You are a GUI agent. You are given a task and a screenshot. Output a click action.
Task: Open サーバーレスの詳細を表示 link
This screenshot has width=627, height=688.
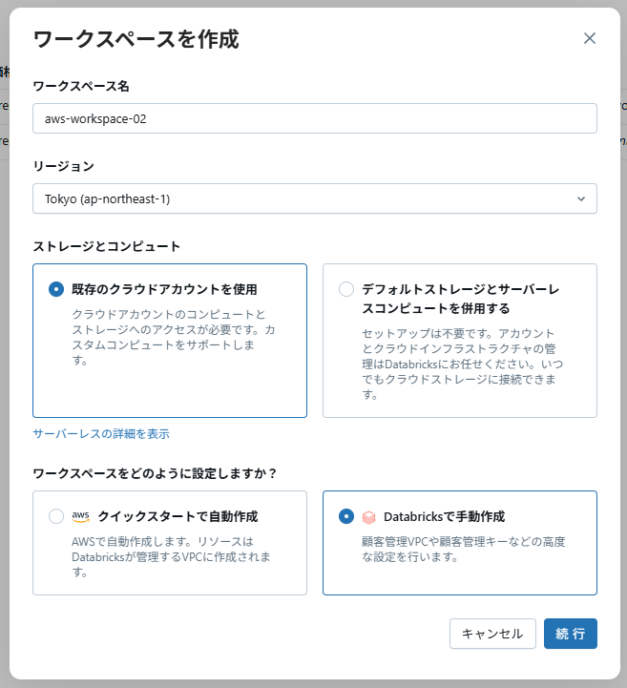click(x=101, y=433)
